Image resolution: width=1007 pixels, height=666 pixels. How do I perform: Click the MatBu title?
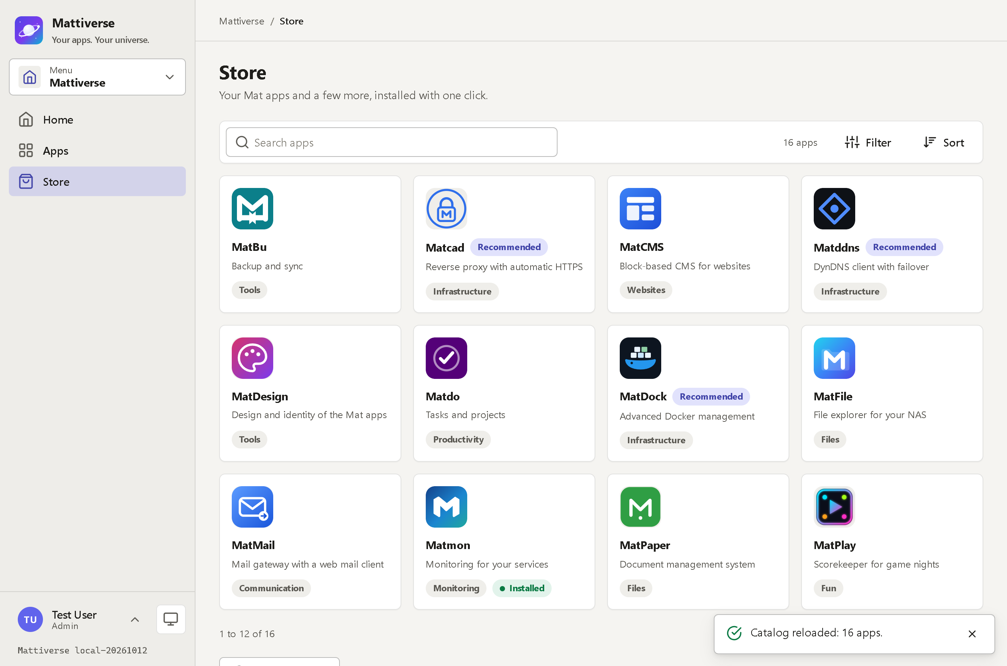249,247
